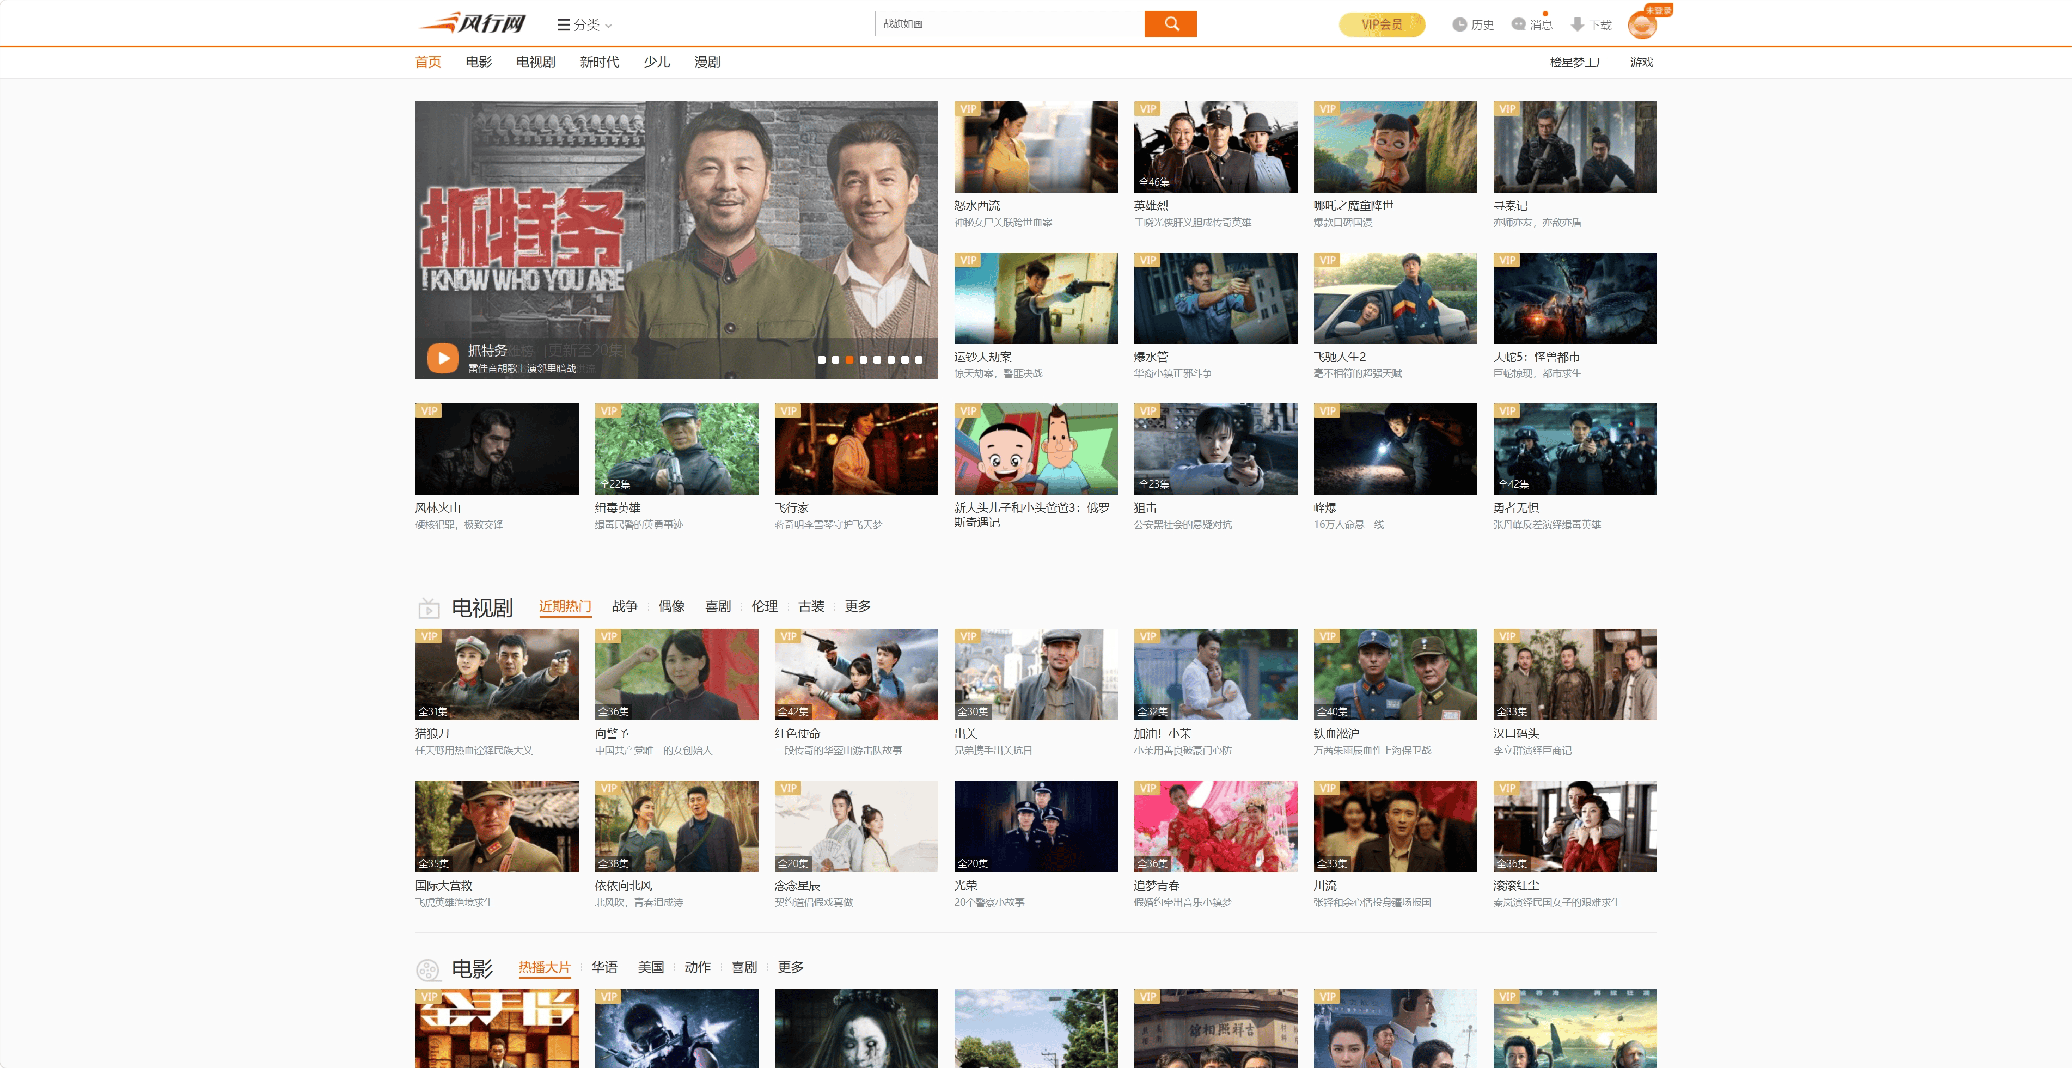Open the 大蛇5：怪兽都市 thumbnail
Screen dimensions: 2072x1068
[1575, 298]
